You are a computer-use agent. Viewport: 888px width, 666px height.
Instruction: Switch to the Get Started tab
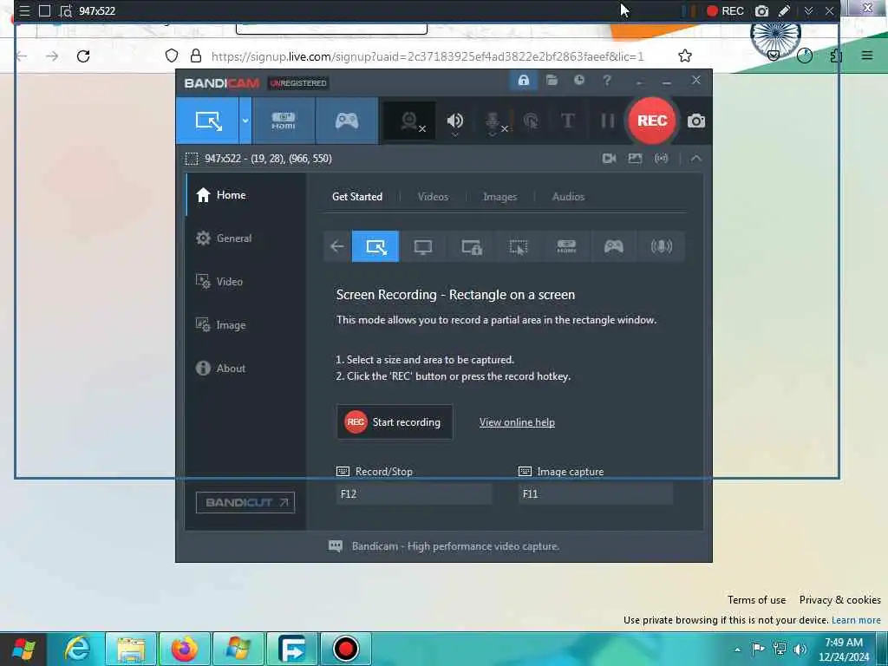(x=356, y=197)
